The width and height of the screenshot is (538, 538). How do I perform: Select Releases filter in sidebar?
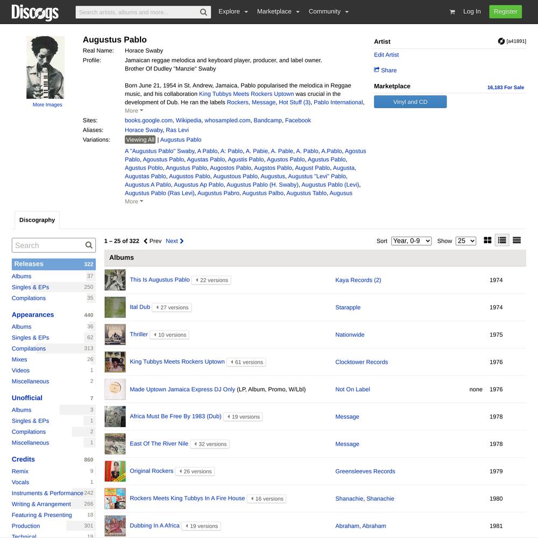pos(53,264)
